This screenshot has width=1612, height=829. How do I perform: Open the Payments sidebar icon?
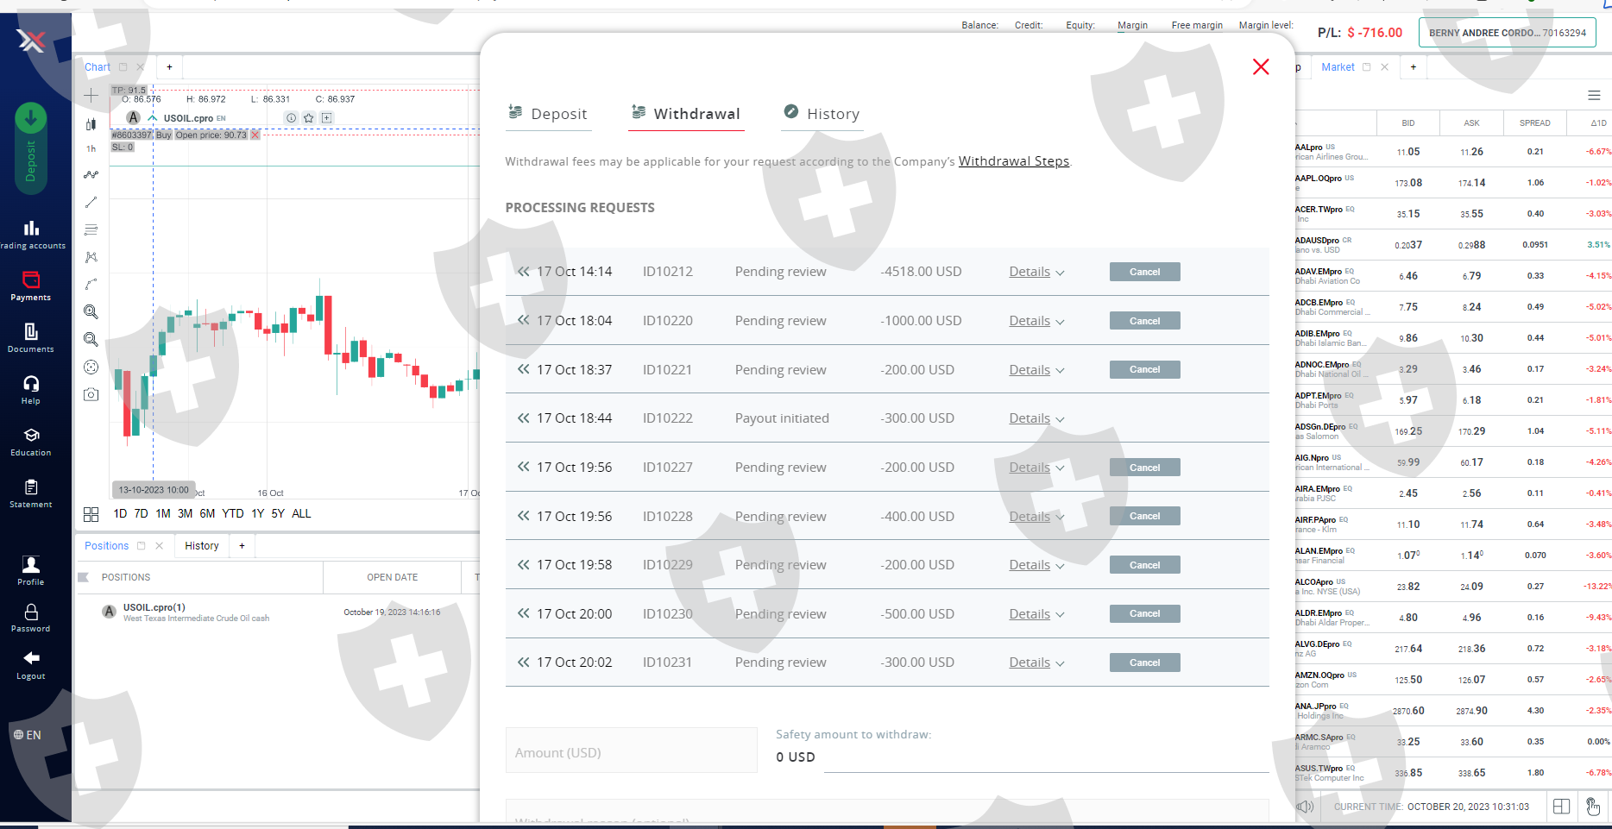31,279
